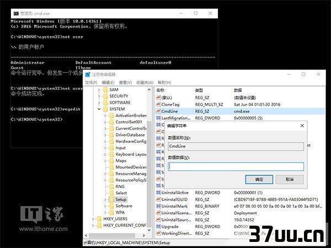Click the HKEY_USERS folder icon
The height and width of the screenshot is (248, 331).
click(99, 219)
